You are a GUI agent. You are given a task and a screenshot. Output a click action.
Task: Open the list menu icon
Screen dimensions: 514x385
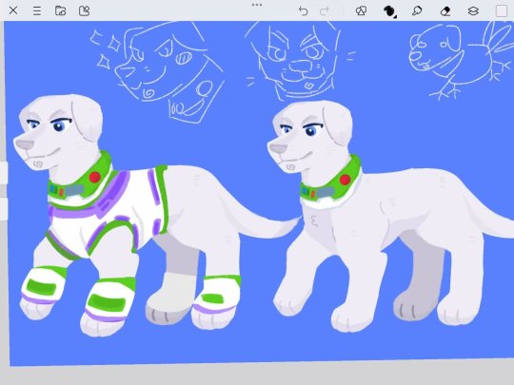(37, 10)
